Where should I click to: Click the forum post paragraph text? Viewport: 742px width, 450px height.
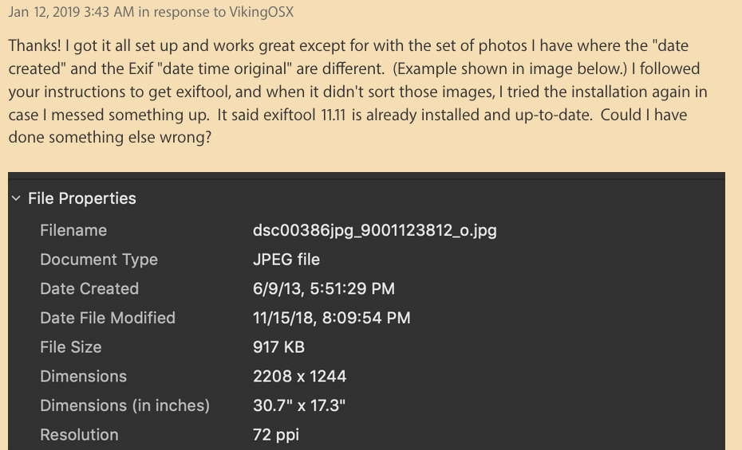(351, 92)
